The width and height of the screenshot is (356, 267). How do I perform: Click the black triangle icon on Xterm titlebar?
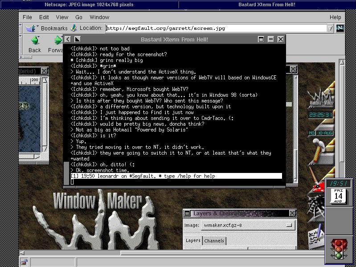click(x=77, y=39)
